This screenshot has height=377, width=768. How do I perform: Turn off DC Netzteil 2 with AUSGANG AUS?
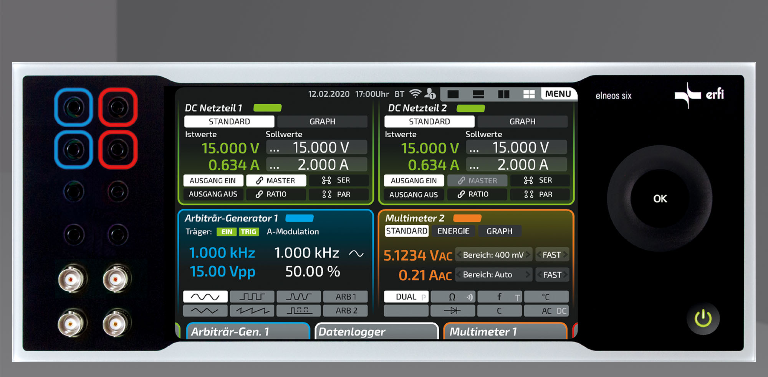click(x=413, y=194)
